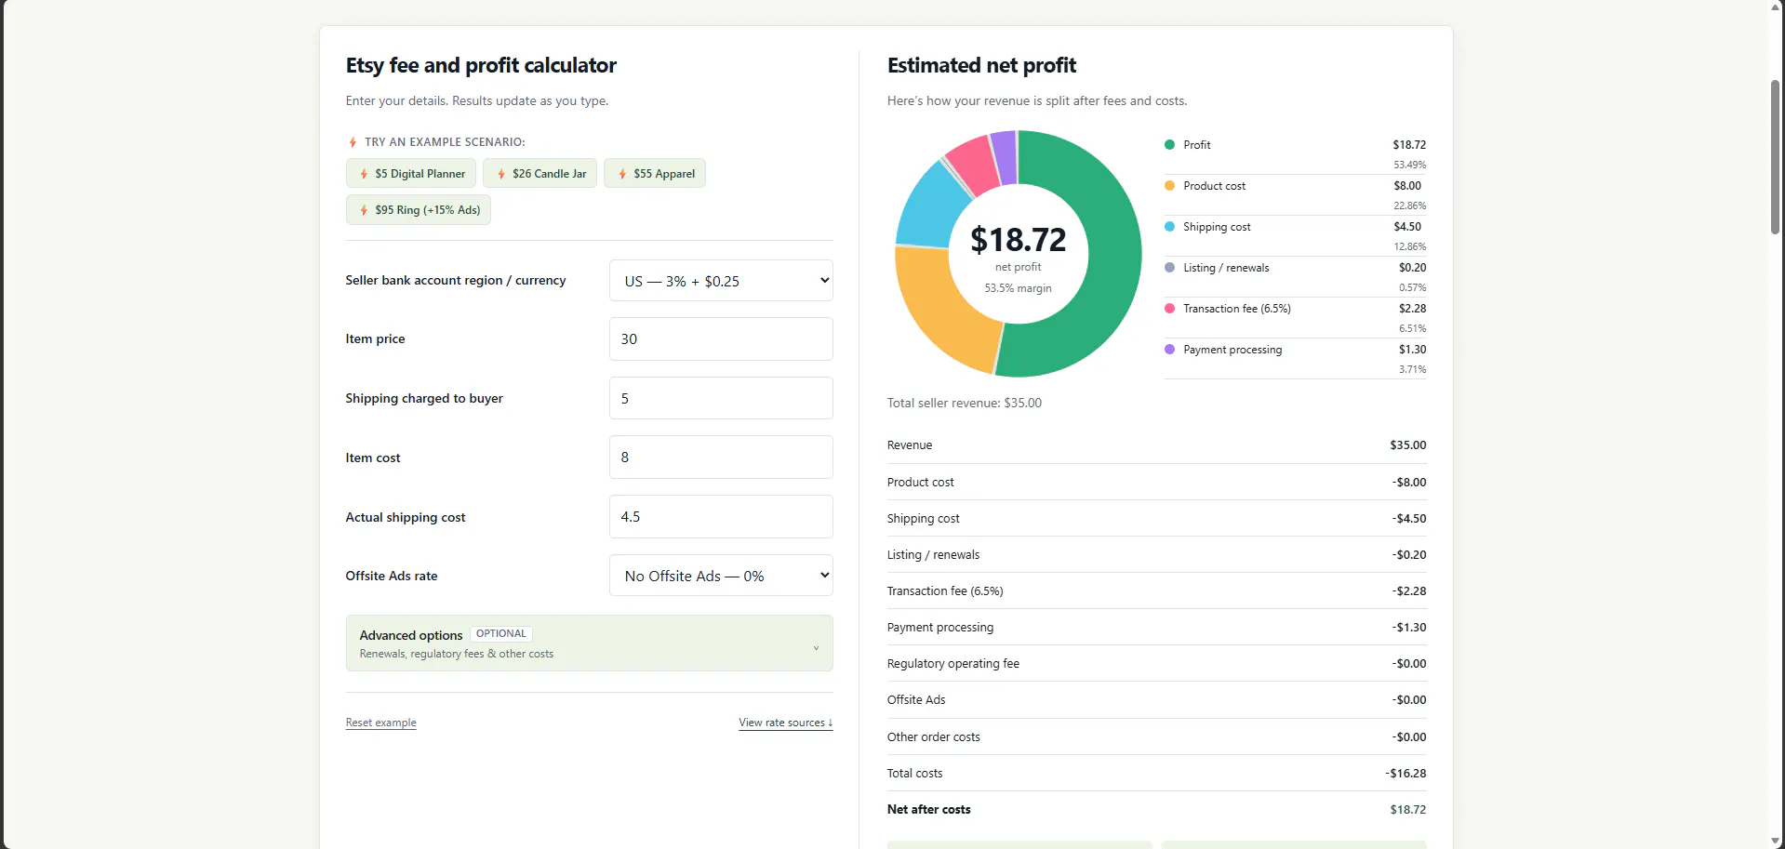Click the 'Total seller revenue: $35.00' text

pos(964,403)
